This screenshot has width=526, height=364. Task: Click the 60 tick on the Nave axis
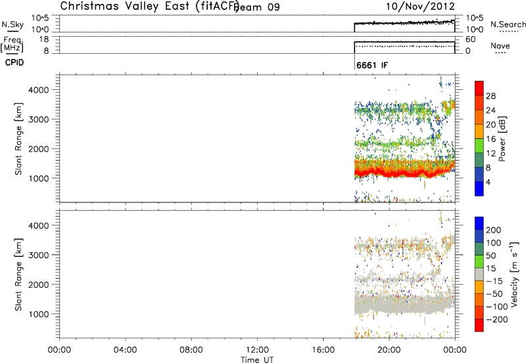click(470, 39)
